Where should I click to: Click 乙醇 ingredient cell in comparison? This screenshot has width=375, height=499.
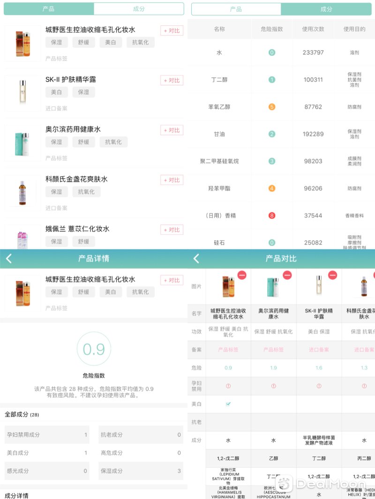(x=273, y=459)
